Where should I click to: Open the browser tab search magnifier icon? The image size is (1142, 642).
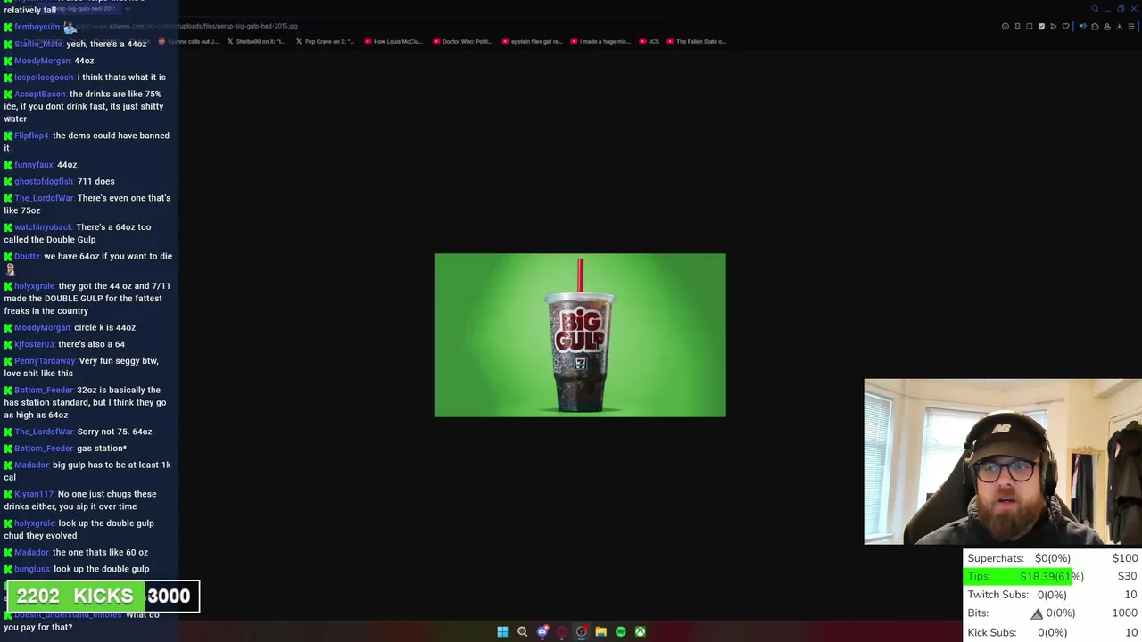pos(1095,9)
